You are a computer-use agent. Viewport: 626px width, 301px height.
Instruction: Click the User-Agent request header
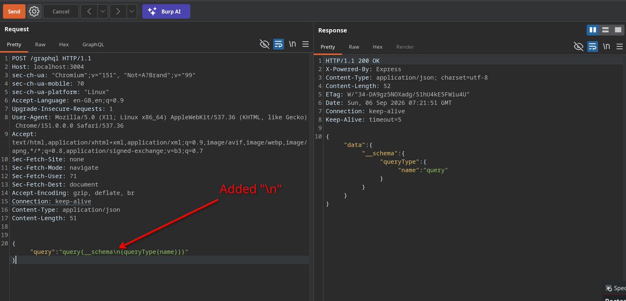(159, 122)
